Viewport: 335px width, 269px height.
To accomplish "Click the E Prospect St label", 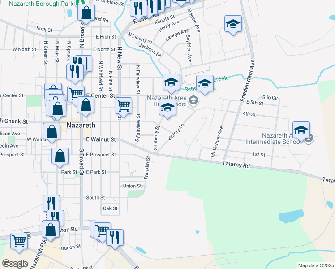I will tap(101, 155).
